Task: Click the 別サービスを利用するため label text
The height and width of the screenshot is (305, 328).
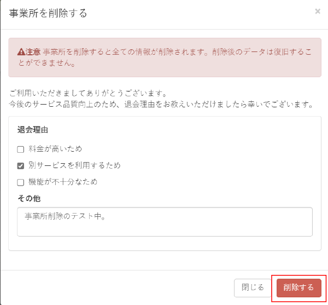Action: pyautogui.click(x=75, y=165)
